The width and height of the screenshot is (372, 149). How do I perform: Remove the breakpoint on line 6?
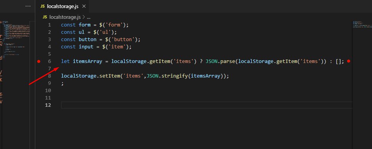39,61
